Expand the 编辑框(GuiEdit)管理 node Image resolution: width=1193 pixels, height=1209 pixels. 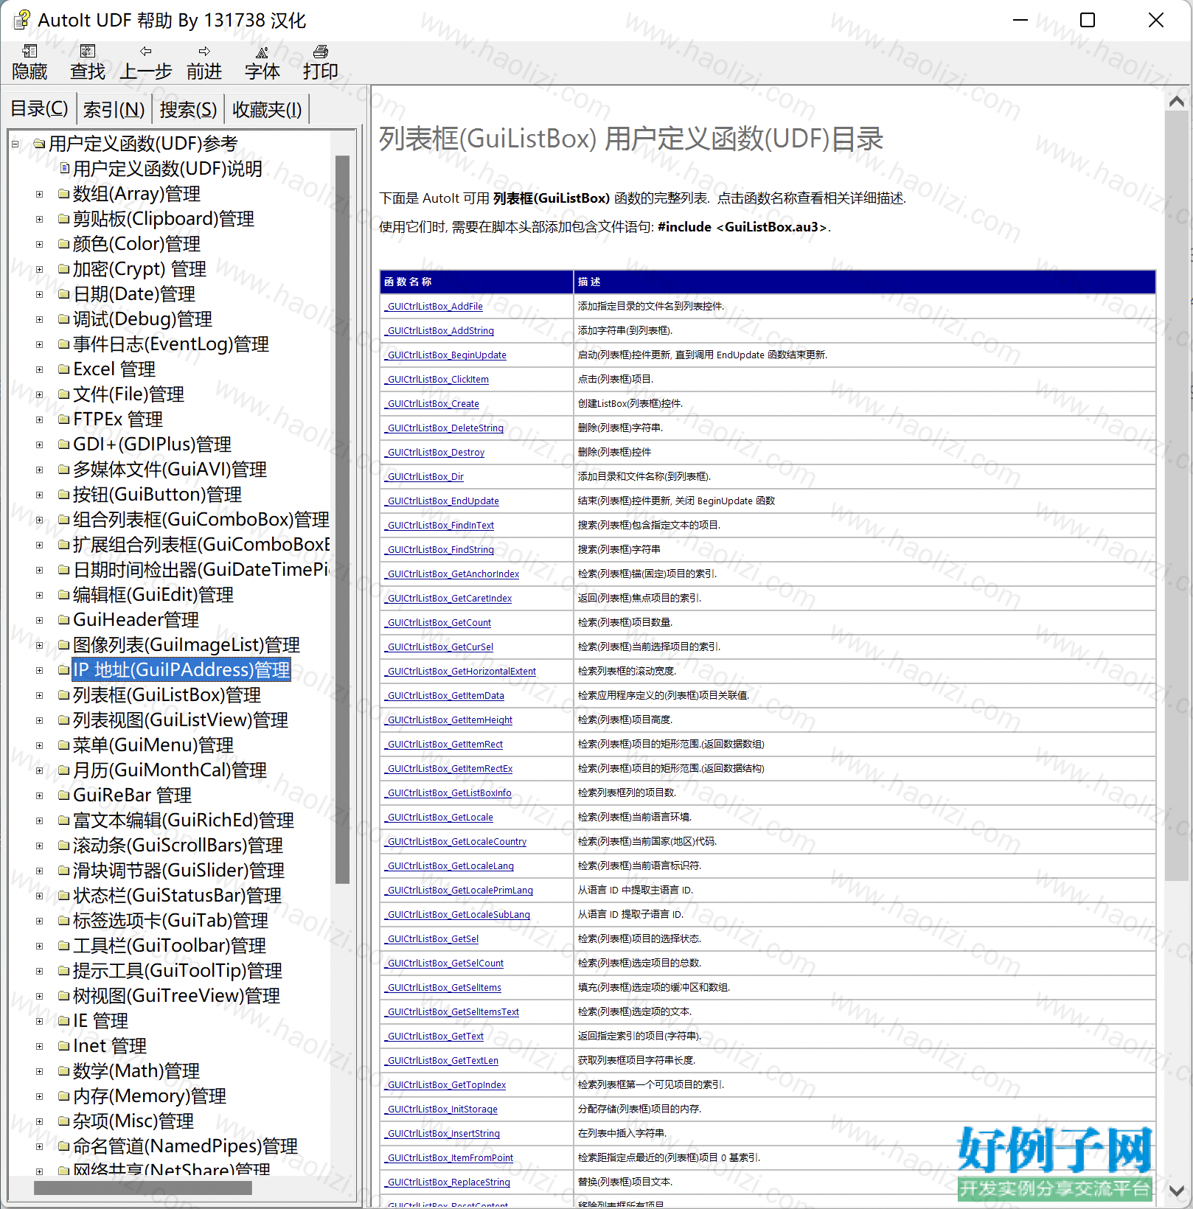(x=40, y=596)
